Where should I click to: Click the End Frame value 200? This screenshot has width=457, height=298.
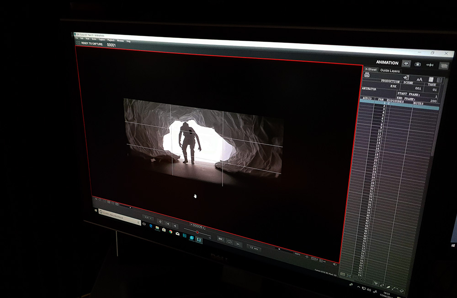[433, 101]
